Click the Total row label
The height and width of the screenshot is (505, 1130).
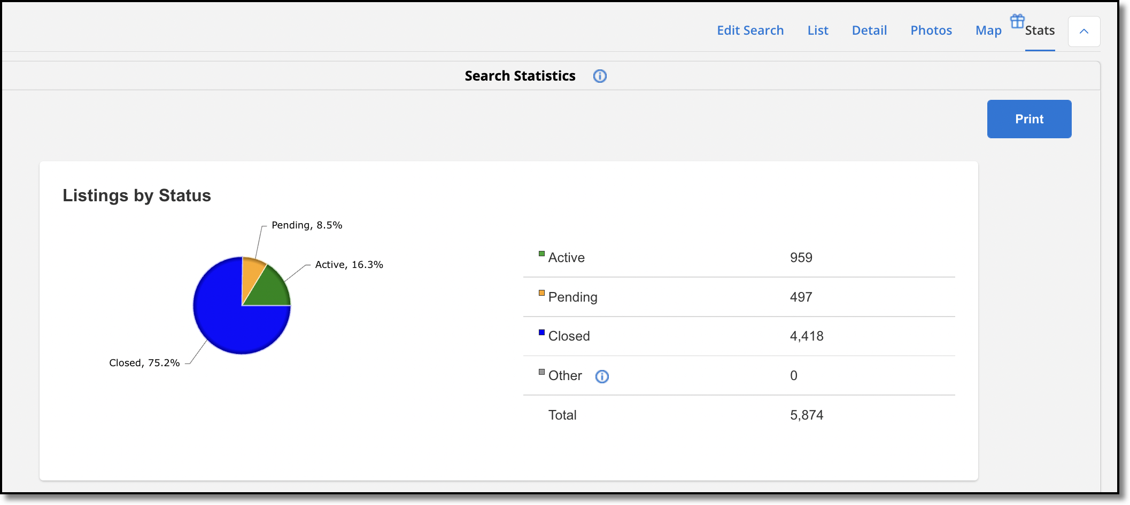point(562,415)
